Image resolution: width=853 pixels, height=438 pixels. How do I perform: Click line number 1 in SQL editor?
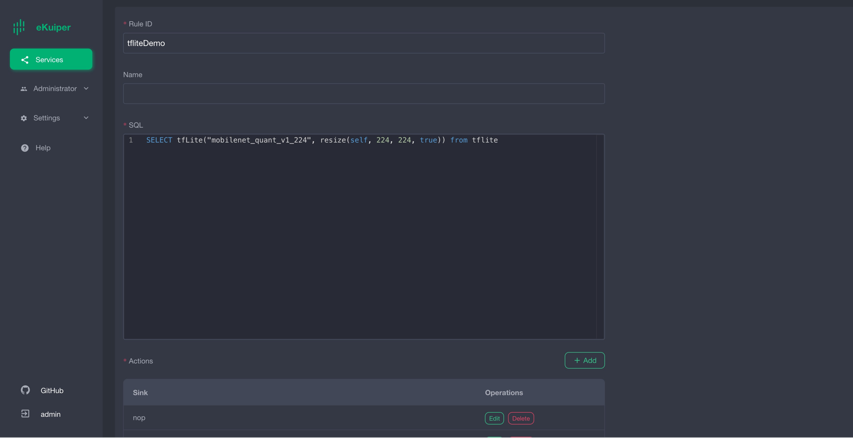click(131, 140)
